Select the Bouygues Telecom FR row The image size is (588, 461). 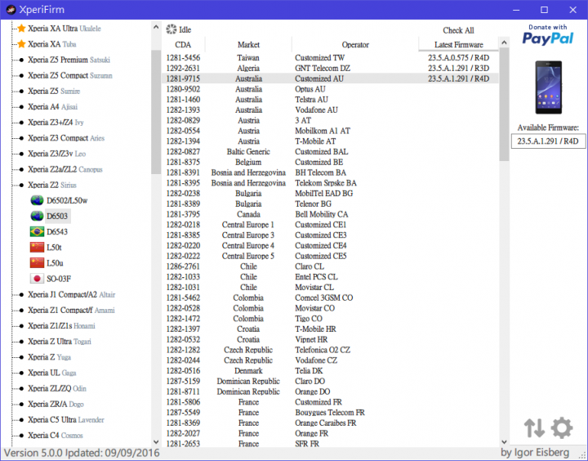[331, 413]
